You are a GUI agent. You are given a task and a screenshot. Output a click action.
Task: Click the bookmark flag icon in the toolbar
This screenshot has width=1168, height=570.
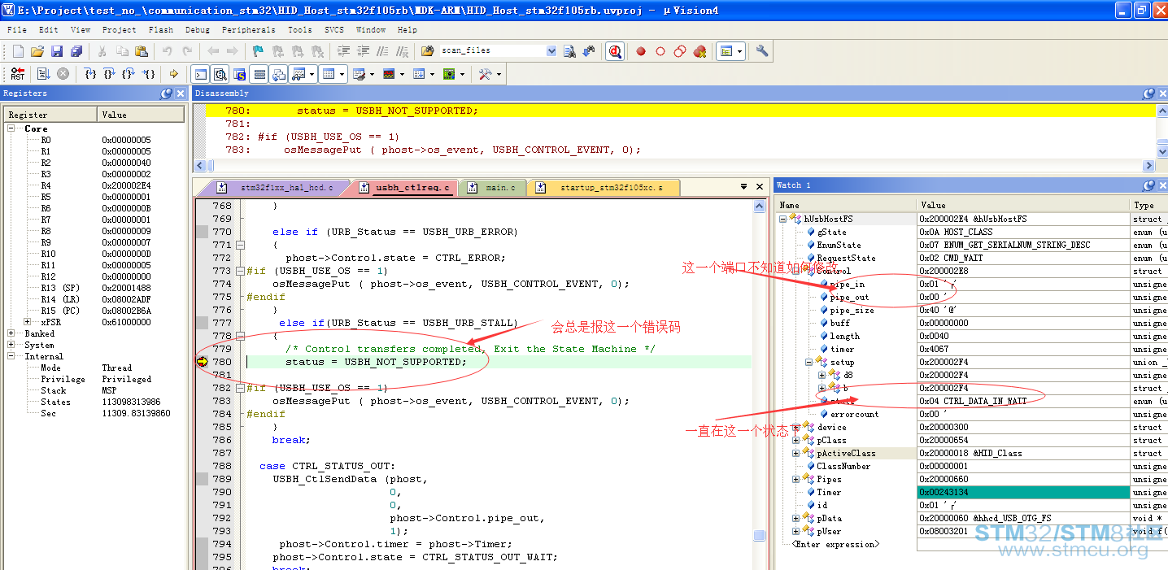258,51
